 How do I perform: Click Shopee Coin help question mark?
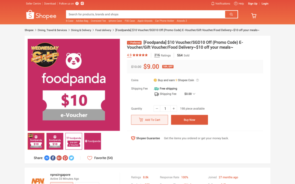[197, 80]
